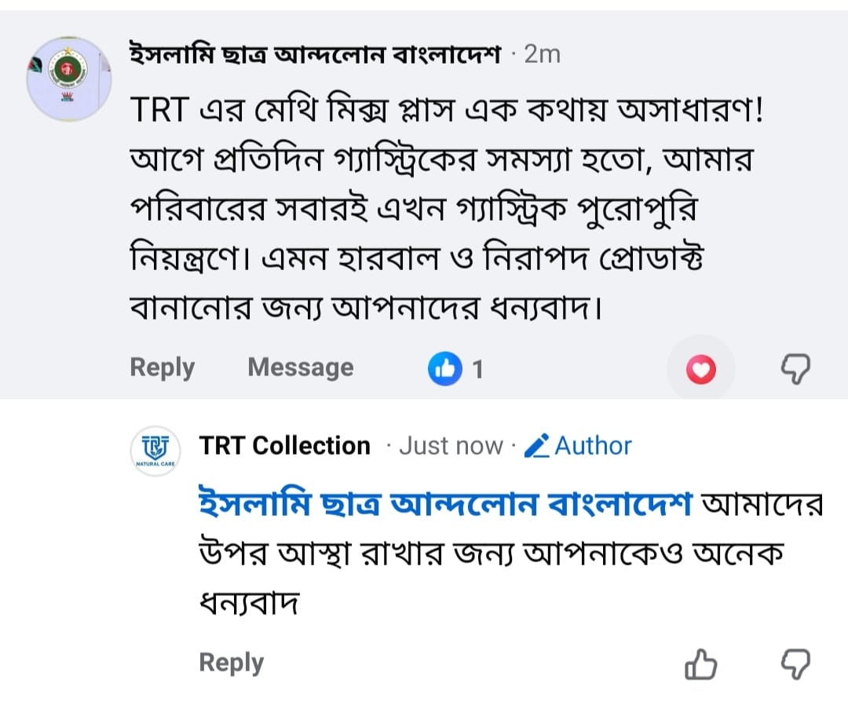848x709 pixels.
Task: Open the blue mentioned name in reply
Action: click(x=446, y=503)
